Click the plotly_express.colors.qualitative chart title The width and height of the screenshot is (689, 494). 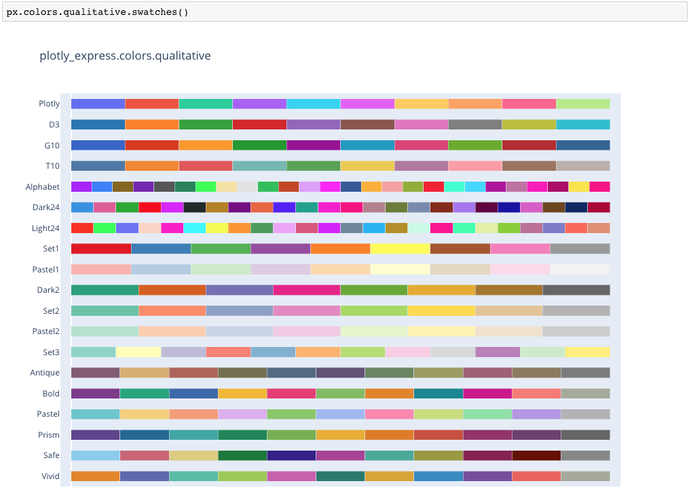click(x=125, y=56)
